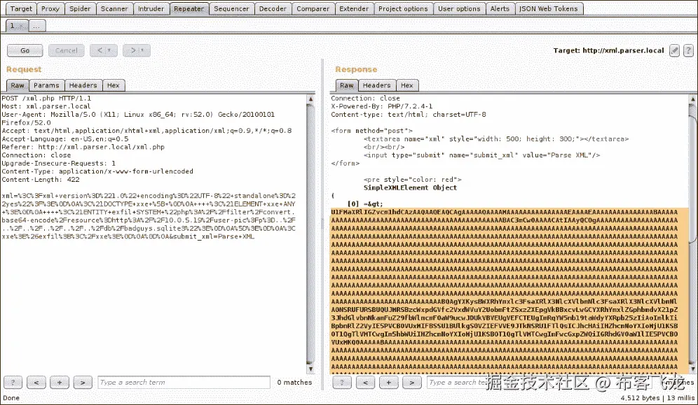
Task: Open User options tab
Action: 459,8
